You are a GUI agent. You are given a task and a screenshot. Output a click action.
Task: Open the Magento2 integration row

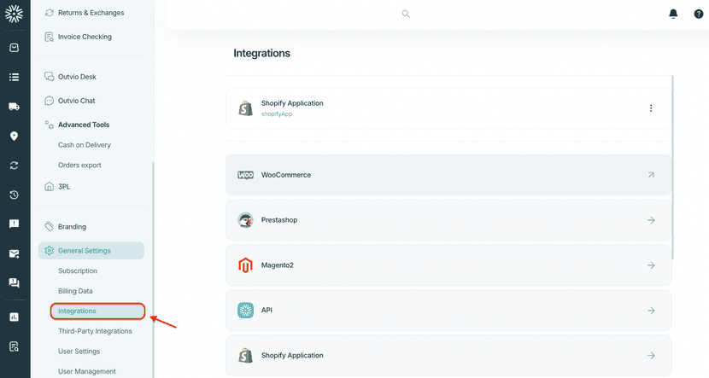tap(448, 265)
